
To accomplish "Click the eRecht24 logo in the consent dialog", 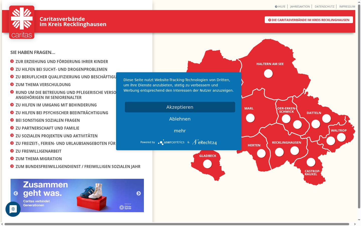I will click(x=205, y=142).
